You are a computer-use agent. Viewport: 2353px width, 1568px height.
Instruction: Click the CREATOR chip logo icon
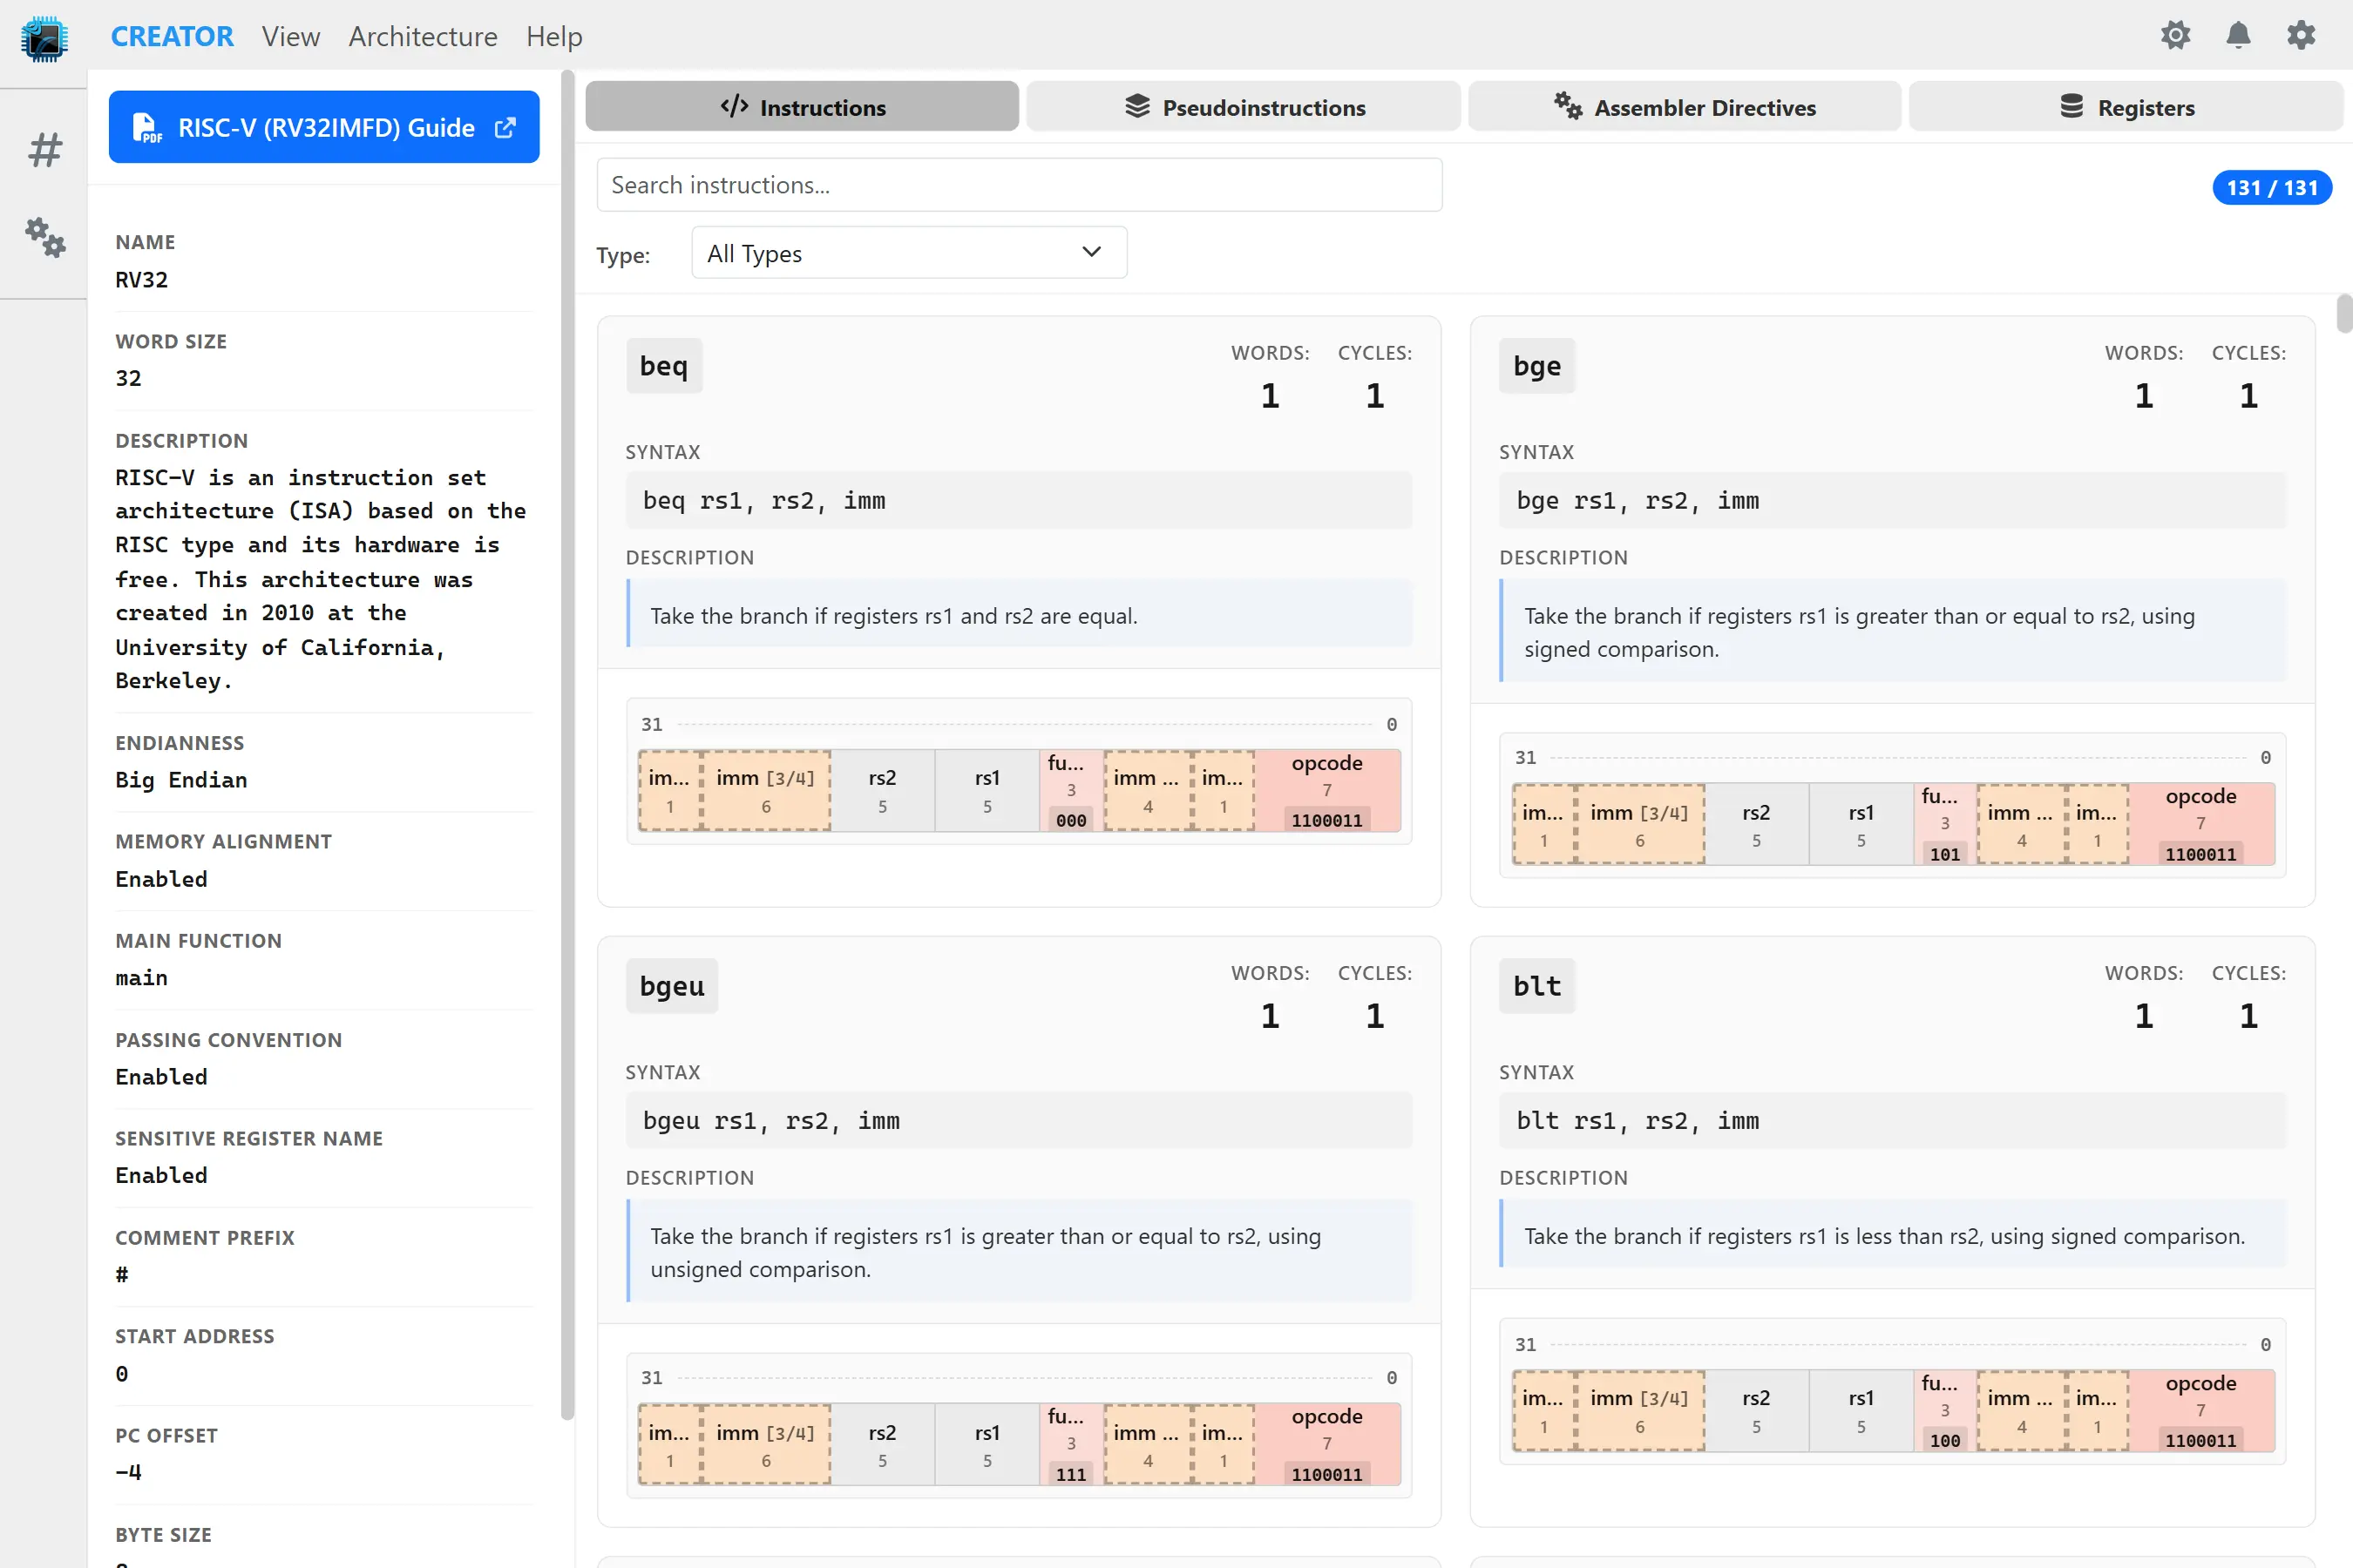44,38
